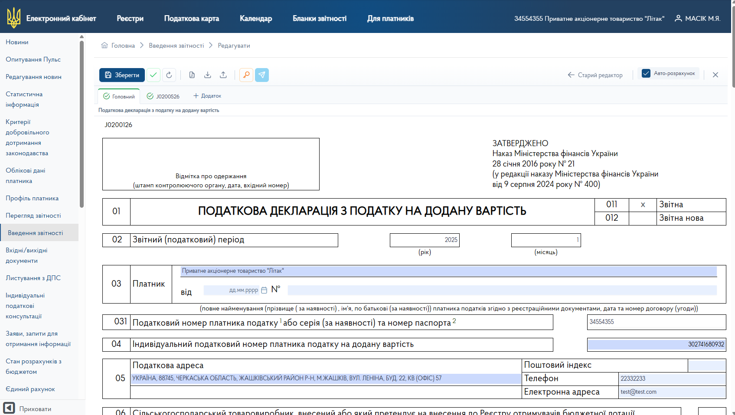
Task: Toggle the Авто-розрахунок checkbox
Action: point(646,73)
